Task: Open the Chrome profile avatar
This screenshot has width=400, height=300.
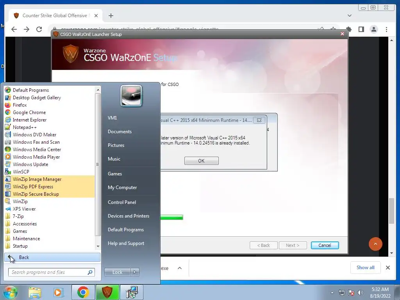Action: click(x=374, y=29)
